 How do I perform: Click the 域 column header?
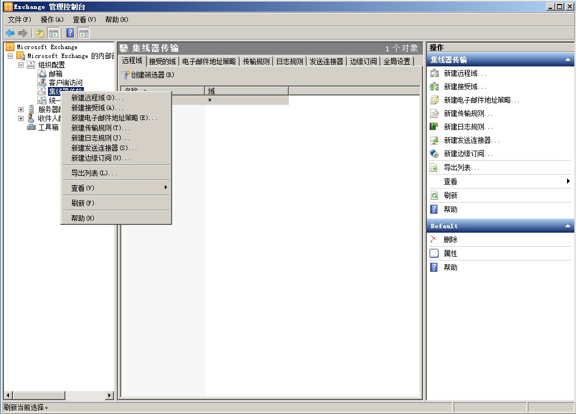pos(246,90)
